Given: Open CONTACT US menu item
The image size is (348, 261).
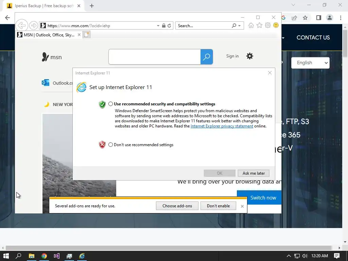Looking at the screenshot, I should tap(313, 37).
